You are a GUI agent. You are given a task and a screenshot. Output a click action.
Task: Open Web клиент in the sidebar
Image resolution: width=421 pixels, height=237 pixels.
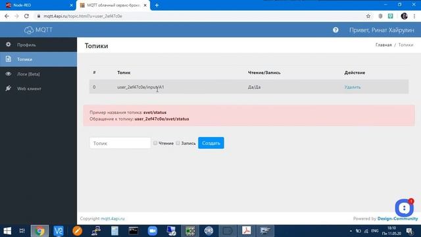point(38,88)
